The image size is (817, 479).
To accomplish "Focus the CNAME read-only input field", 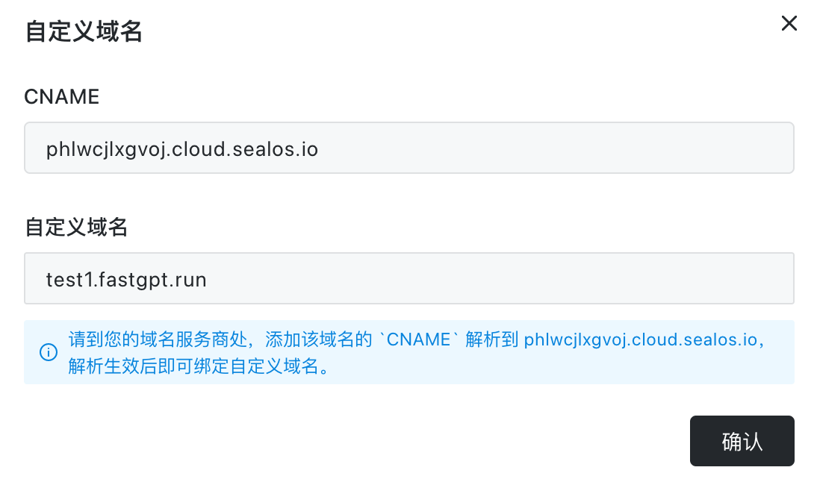I will pyautogui.click(x=409, y=148).
